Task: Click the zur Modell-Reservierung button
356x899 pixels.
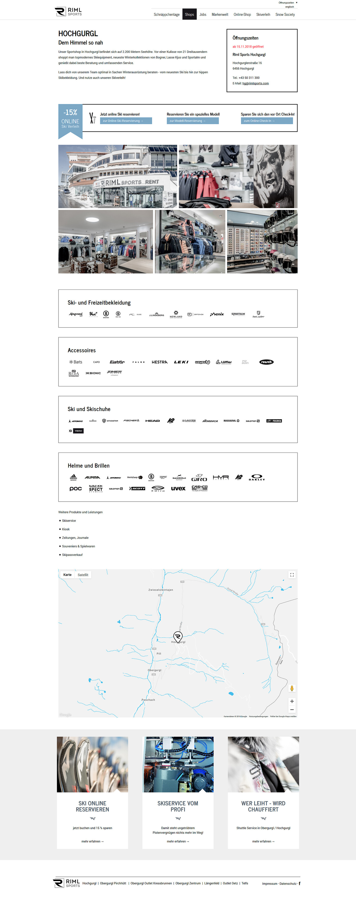Action: 193,121
